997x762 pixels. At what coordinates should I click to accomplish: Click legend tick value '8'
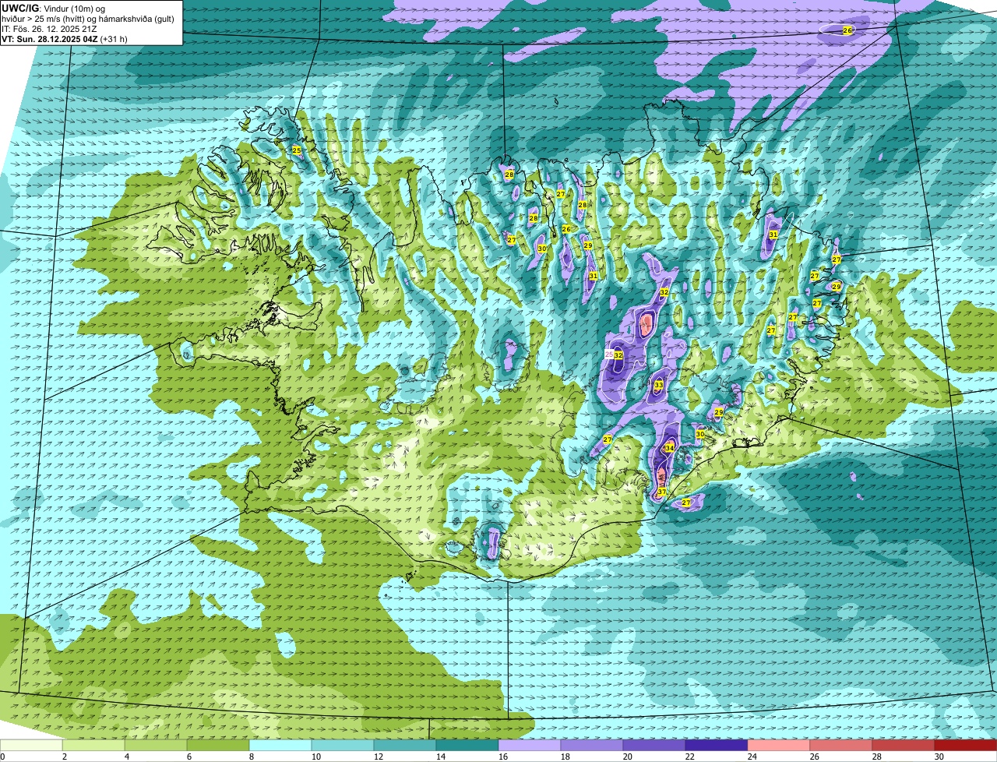click(x=251, y=757)
